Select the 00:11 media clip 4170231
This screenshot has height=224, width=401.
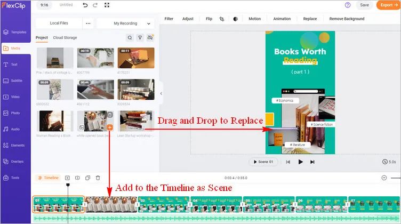coord(136,58)
